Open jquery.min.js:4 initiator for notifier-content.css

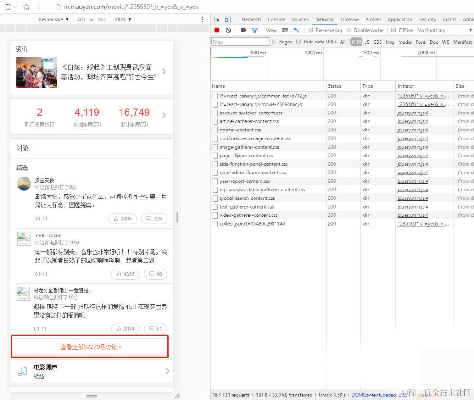point(413,130)
